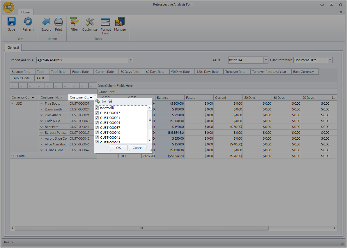This screenshot has height=248, width=347.
Task: Click the Balance column header
Action: (170, 98)
